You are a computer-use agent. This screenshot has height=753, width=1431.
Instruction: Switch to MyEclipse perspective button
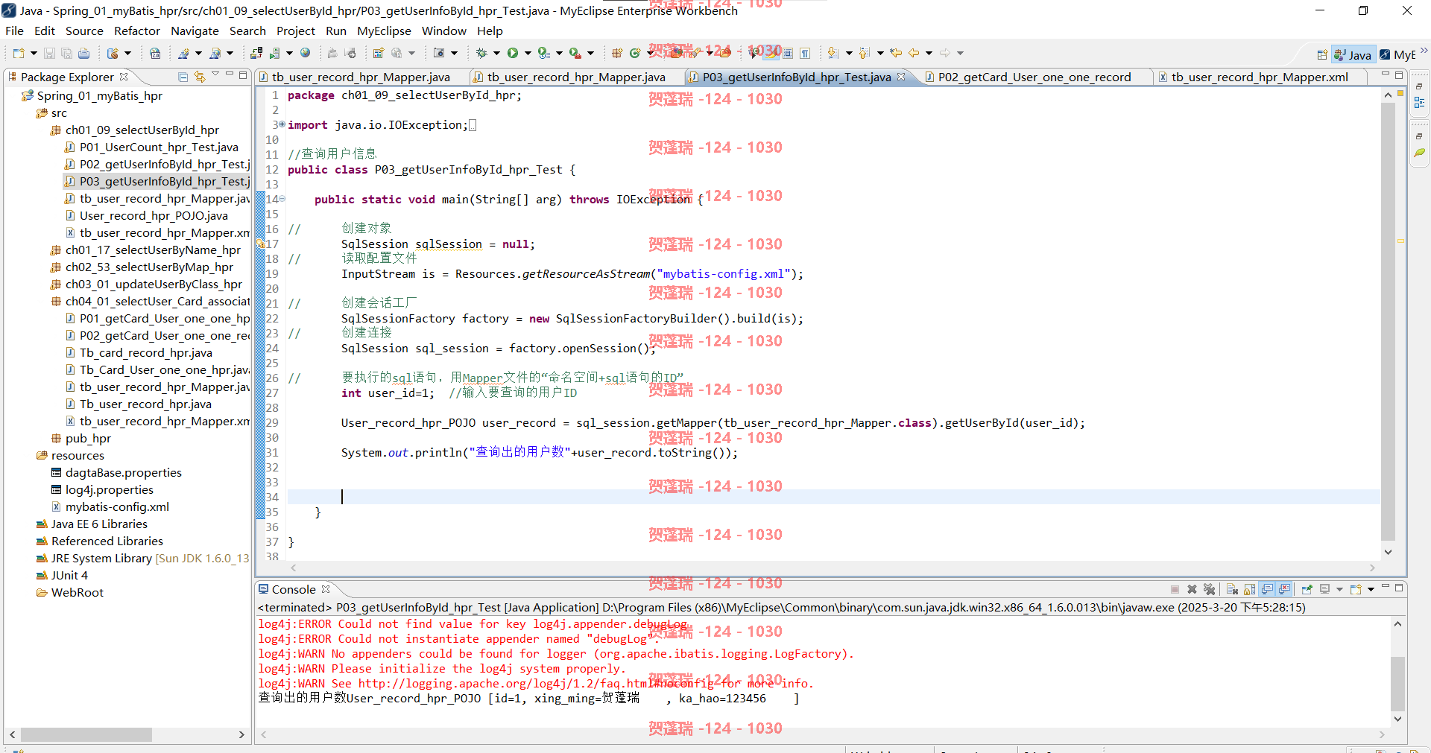click(1397, 54)
